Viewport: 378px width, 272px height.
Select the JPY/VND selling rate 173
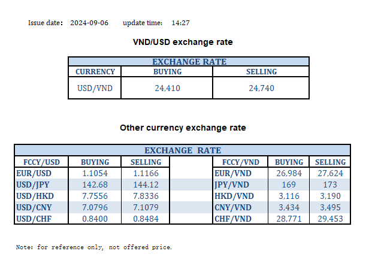click(x=330, y=184)
